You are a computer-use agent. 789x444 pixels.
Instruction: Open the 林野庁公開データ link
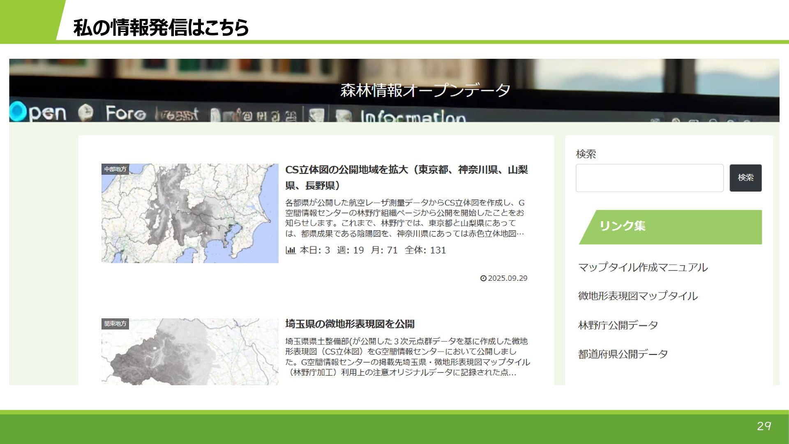click(618, 325)
